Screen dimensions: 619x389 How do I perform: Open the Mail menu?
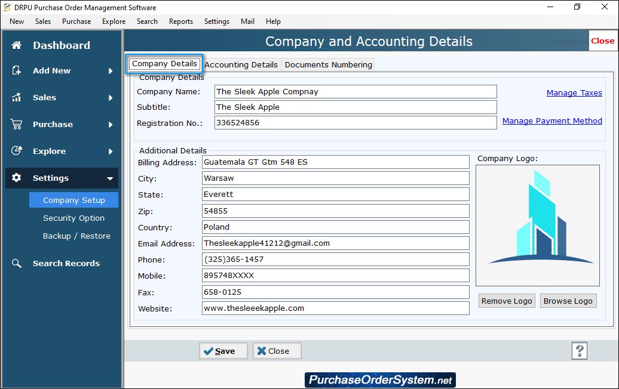coord(247,21)
